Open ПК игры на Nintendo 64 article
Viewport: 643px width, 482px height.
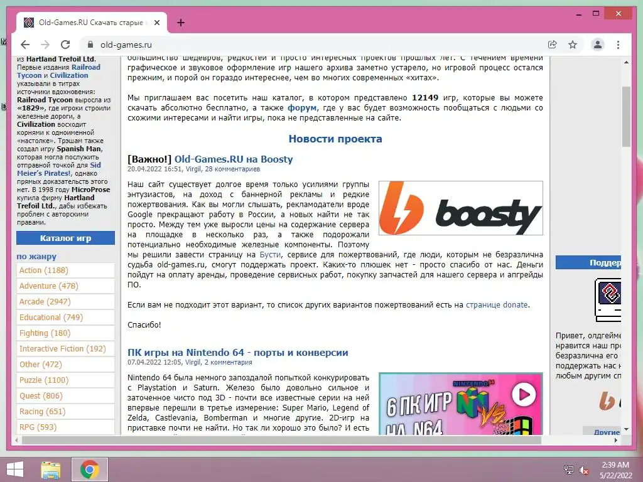237,353
